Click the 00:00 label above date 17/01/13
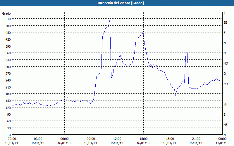 222,139
